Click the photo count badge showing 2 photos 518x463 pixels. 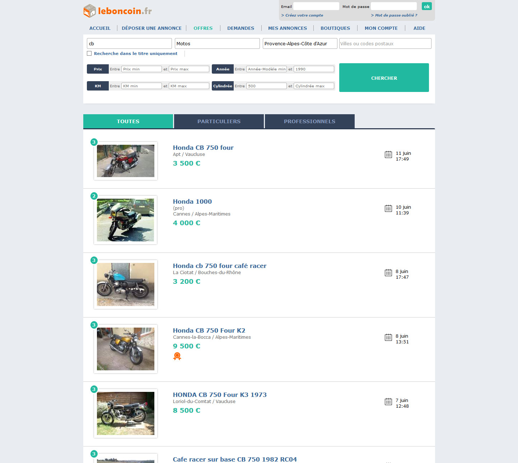point(94,196)
